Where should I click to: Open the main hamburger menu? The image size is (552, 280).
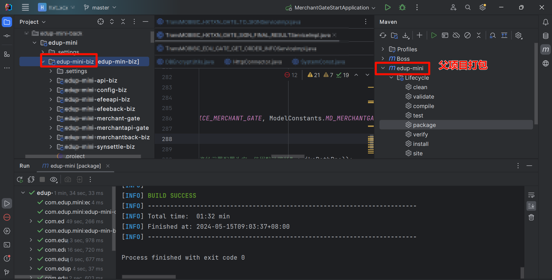[x=25, y=7]
